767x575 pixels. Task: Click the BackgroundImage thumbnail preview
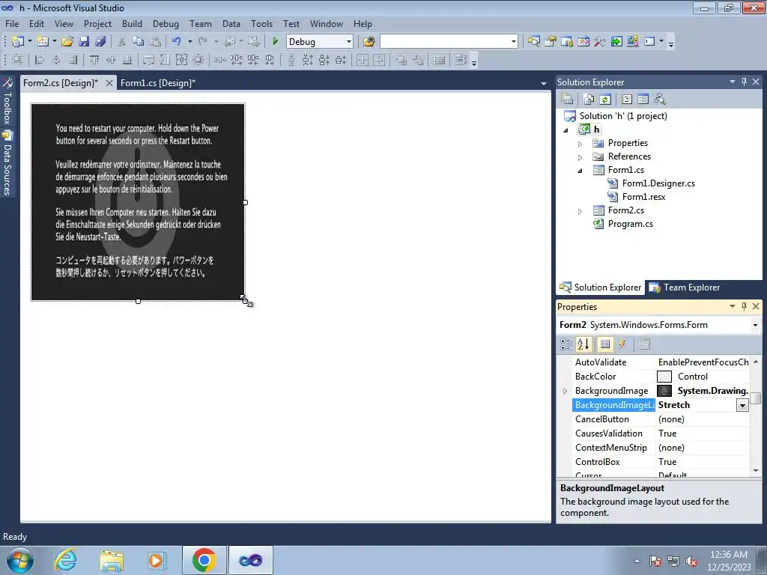tap(664, 391)
